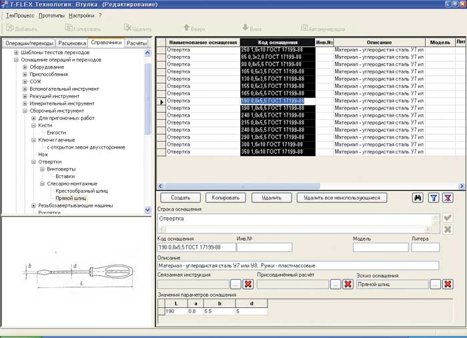Click the Описание text field
Image resolution: width=467 pixels, height=338 pixels.
pos(298,266)
